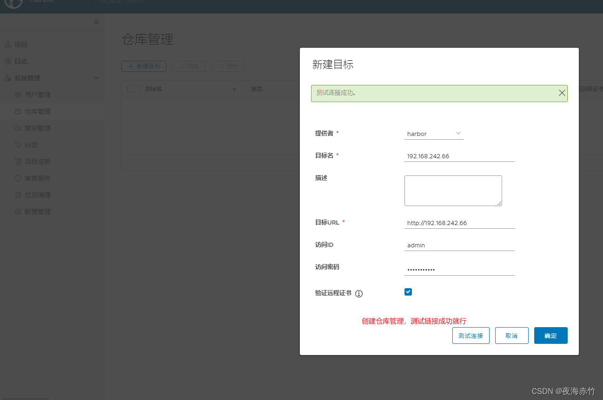Image resolution: width=603 pixels, height=400 pixels.
Task: Click the 测试连接 button
Action: point(471,335)
